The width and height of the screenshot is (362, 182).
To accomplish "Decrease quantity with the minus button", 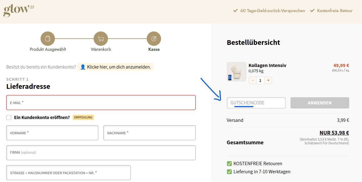I will [x=253, y=80].
